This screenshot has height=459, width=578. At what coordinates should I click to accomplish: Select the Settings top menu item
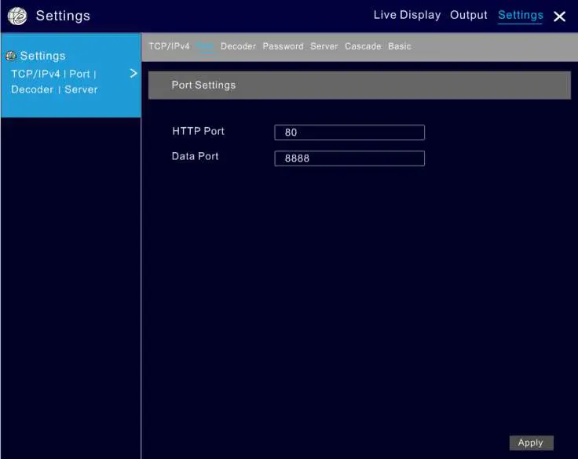[521, 16]
